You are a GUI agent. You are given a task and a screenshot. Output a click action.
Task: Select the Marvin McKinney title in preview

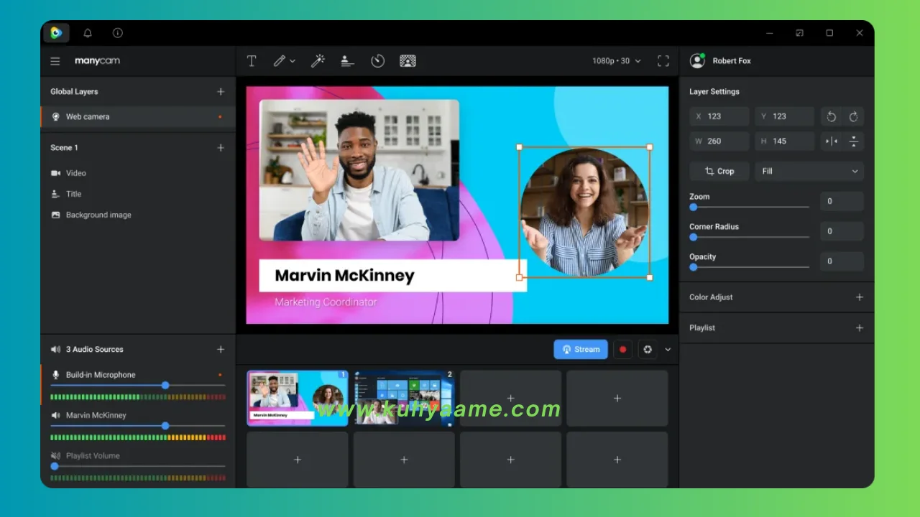click(x=392, y=276)
